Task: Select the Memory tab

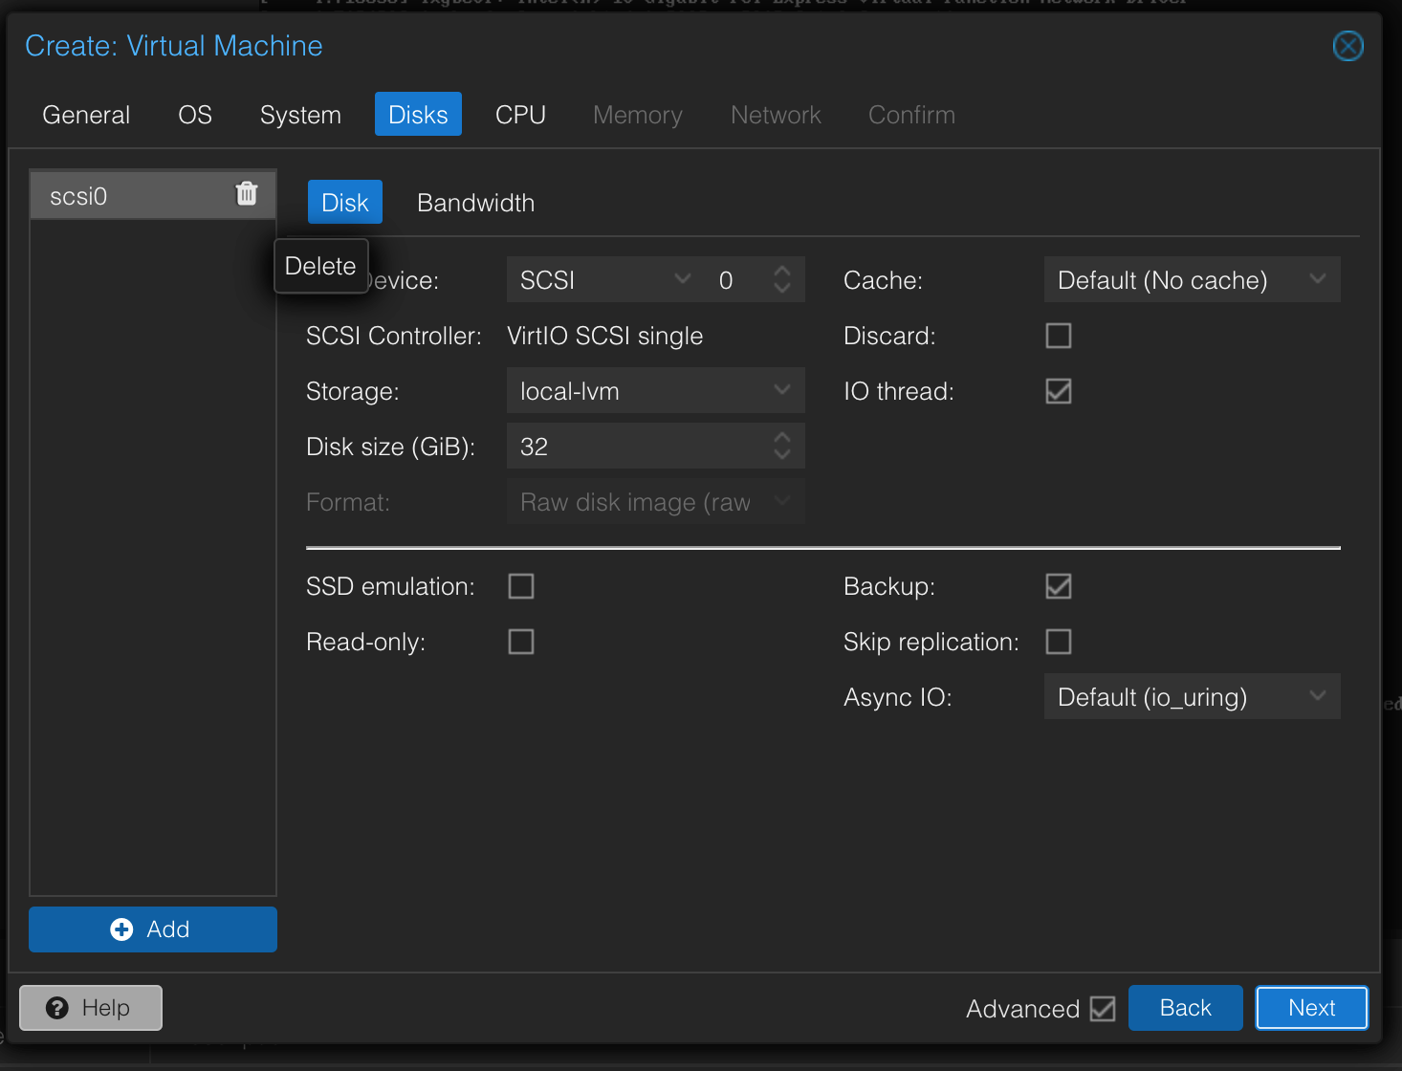Action: coord(638,115)
